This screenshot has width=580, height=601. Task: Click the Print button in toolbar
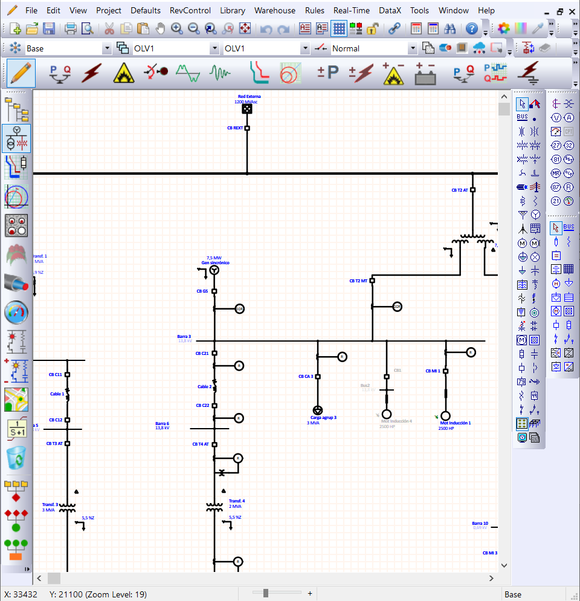click(x=71, y=28)
